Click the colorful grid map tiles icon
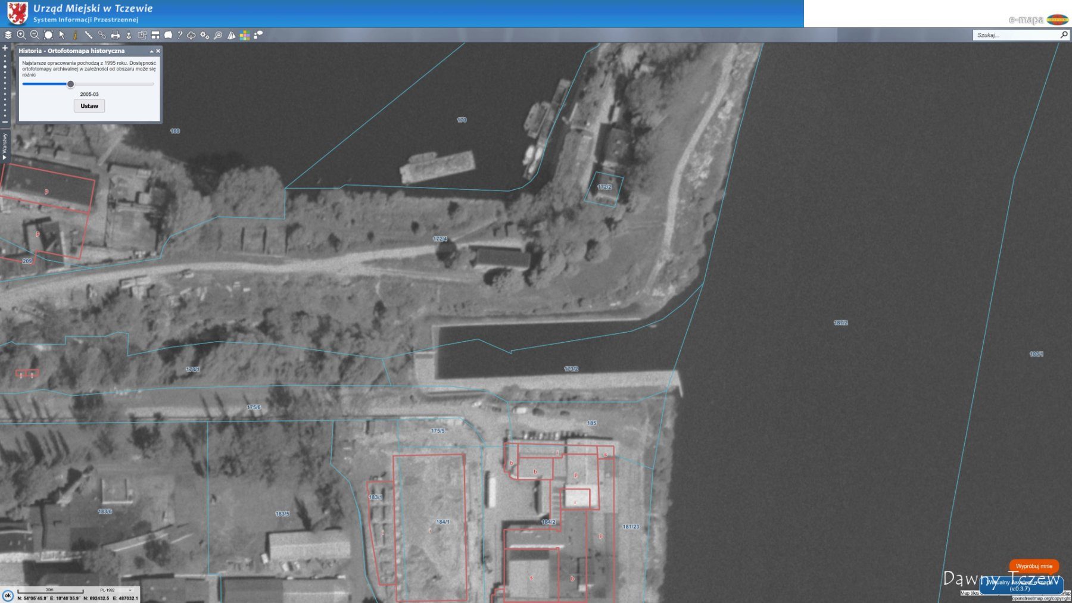 (x=245, y=35)
